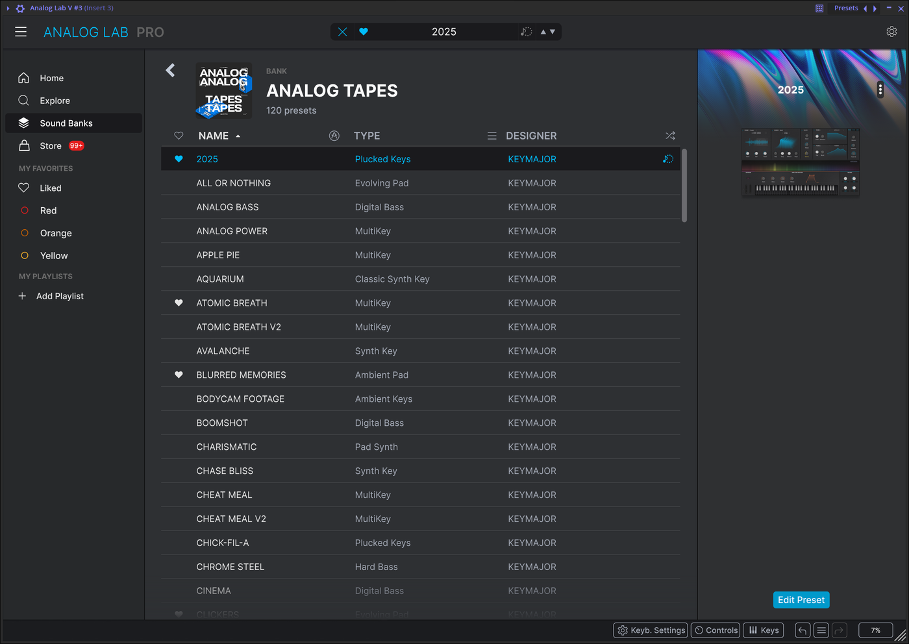Click the Analog Tapes bank cover art
Image resolution: width=909 pixels, height=644 pixels.
[x=224, y=90]
